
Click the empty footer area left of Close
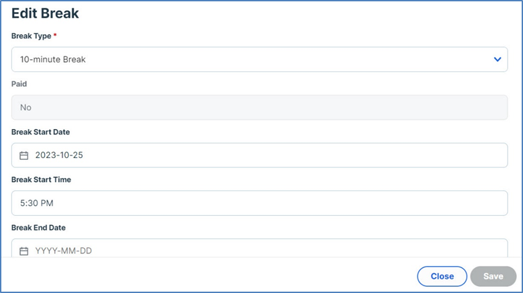click(x=202, y=276)
